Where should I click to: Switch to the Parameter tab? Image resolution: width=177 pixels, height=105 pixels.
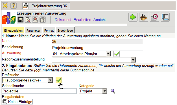click(33, 30)
